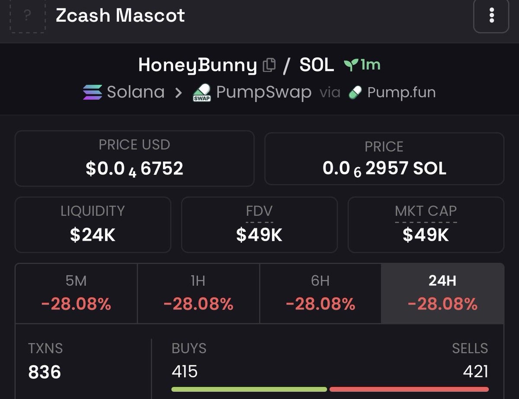Open the three-dot options menu

point(491,16)
